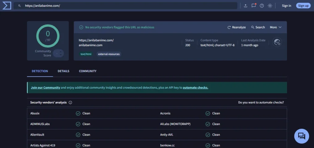Expand the More dropdown
The height and width of the screenshot is (148, 314).
276,27
